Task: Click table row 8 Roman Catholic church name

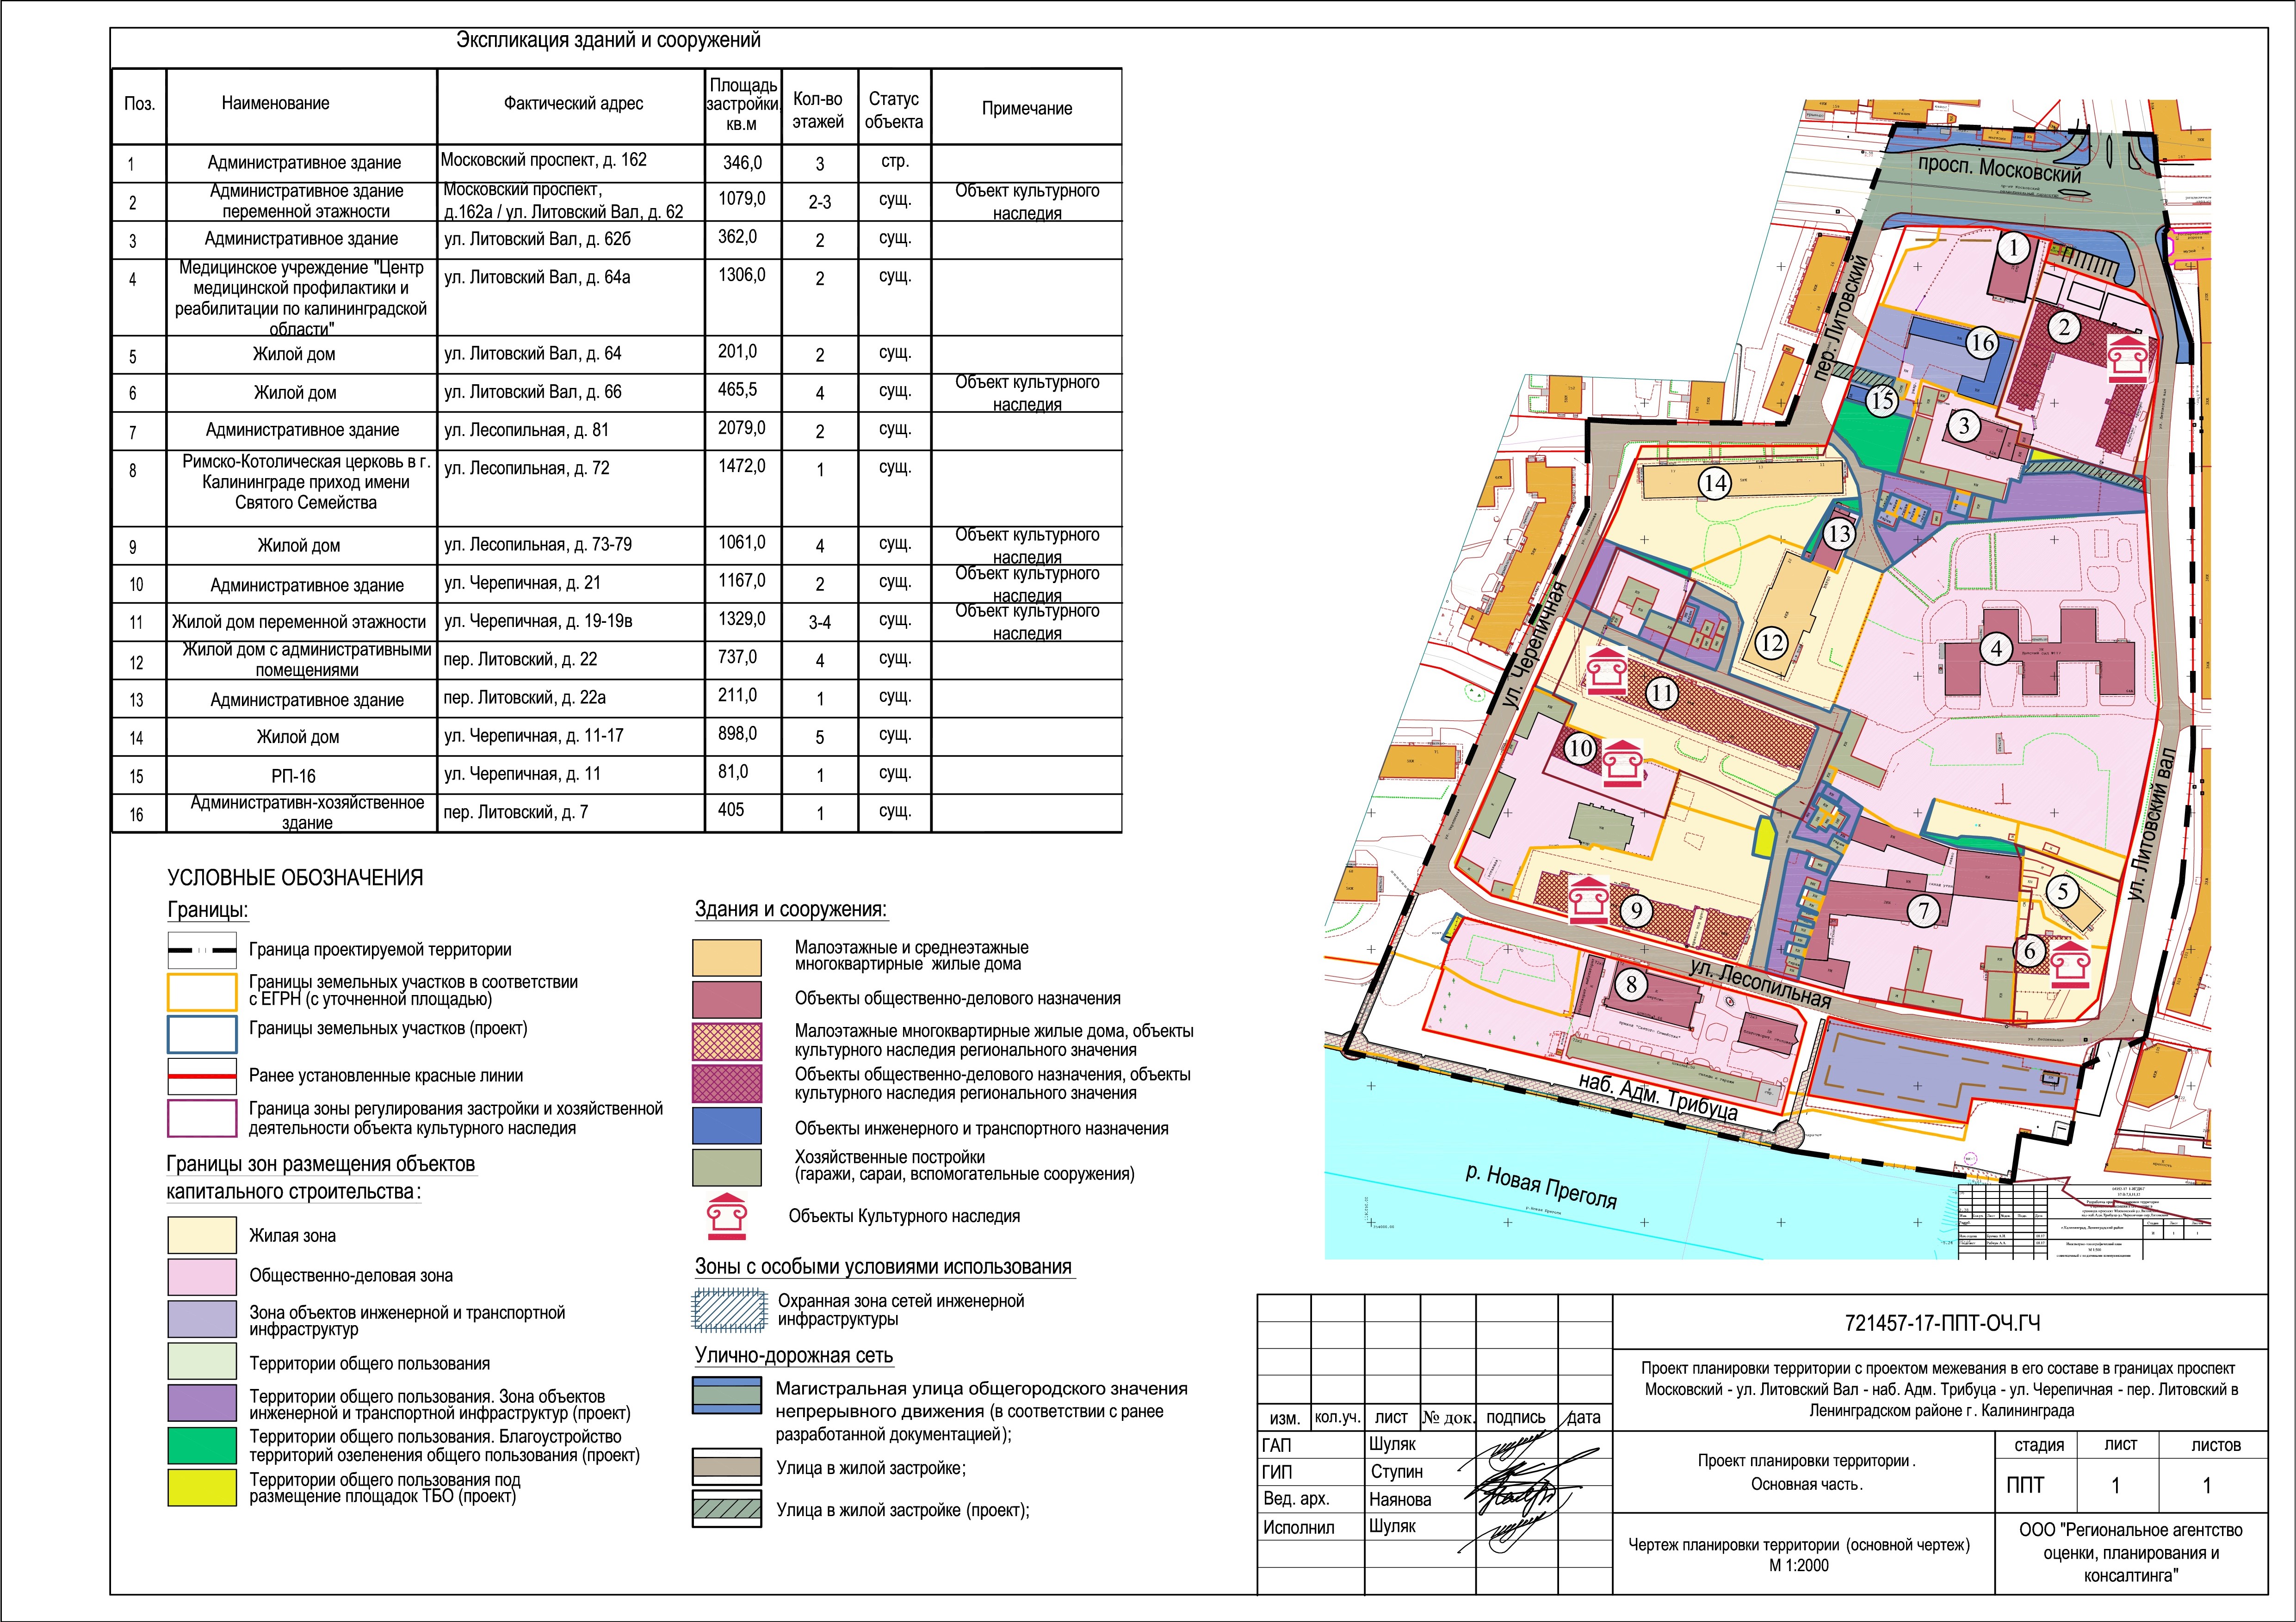Action: [x=306, y=483]
